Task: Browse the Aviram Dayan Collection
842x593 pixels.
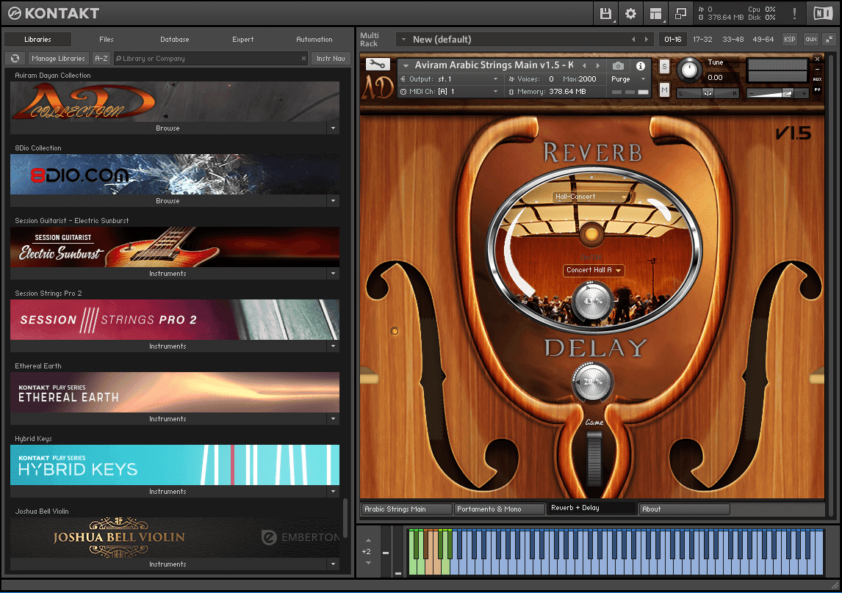Action: point(168,128)
